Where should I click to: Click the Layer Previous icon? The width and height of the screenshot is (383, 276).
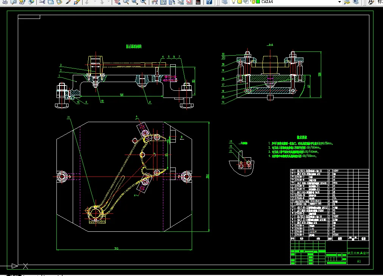pyautogui.click(x=355, y=2)
